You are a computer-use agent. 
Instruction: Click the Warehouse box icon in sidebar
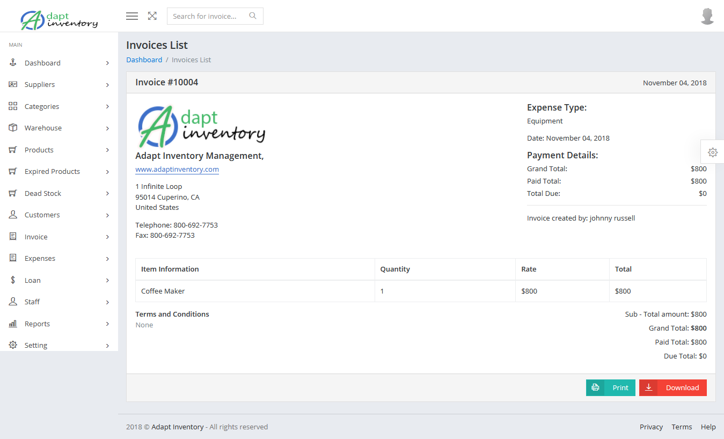[13, 128]
